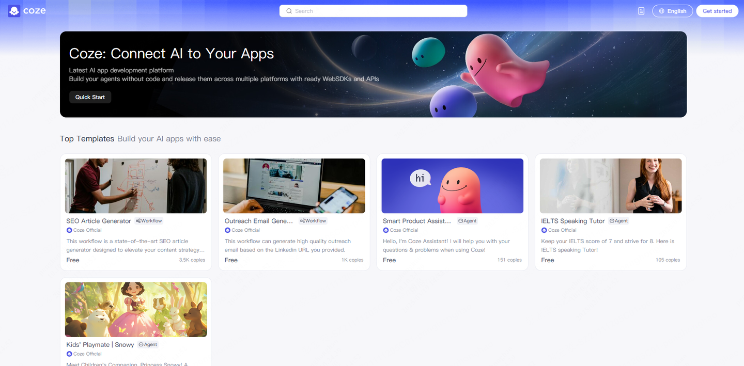This screenshot has height=366, width=744.
Task: Click Agent tag on IELTS Speaking Tutor
Action: (x=618, y=221)
